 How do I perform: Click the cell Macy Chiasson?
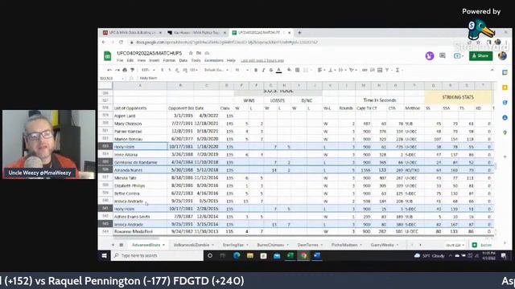(x=140, y=124)
